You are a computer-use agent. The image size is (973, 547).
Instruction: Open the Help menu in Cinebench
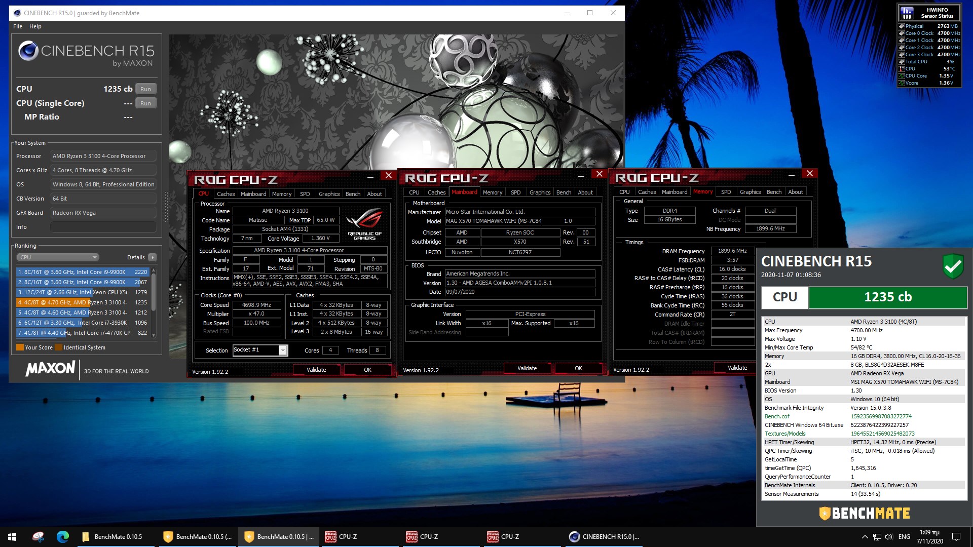(35, 26)
